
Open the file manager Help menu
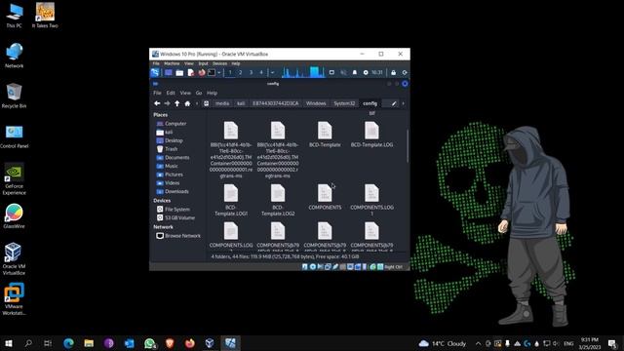coord(212,93)
